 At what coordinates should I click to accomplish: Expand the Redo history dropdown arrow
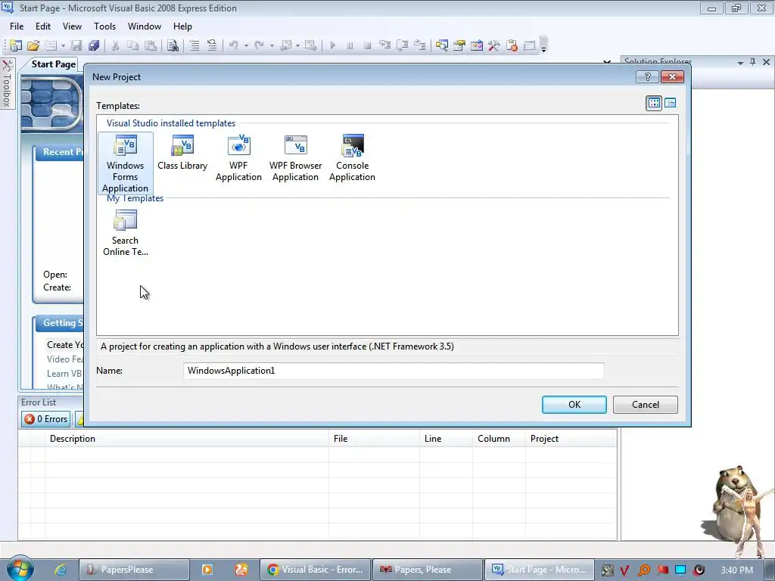(x=272, y=45)
